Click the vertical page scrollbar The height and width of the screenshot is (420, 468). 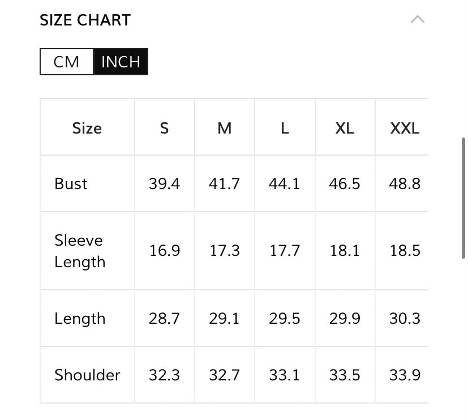coord(463,198)
